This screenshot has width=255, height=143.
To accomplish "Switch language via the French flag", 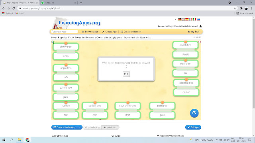I will tap(191, 19).
